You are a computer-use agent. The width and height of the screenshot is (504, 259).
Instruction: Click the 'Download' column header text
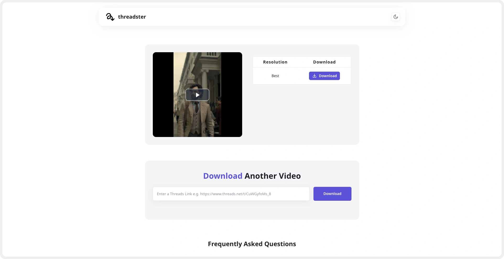(324, 62)
